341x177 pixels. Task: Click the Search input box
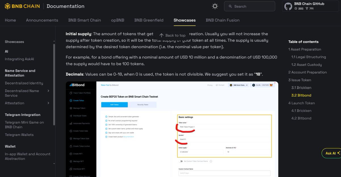[x=249, y=6]
